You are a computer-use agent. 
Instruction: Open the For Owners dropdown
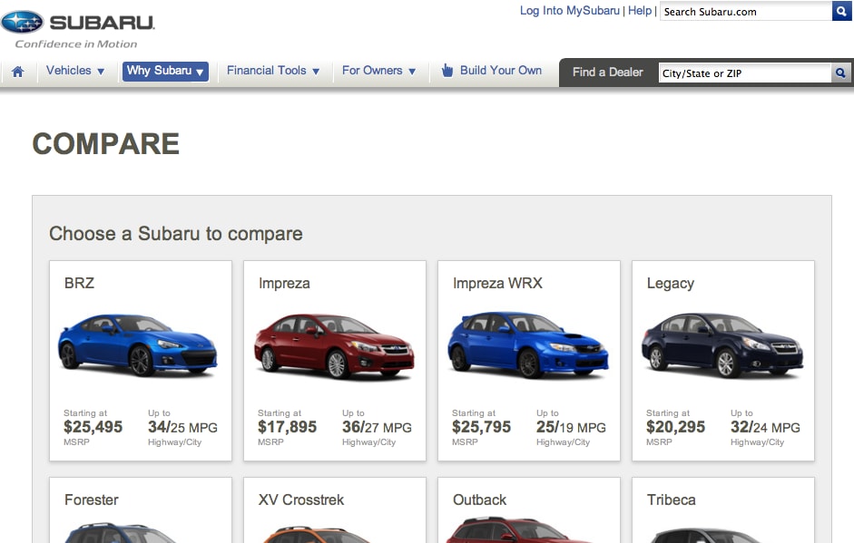378,71
